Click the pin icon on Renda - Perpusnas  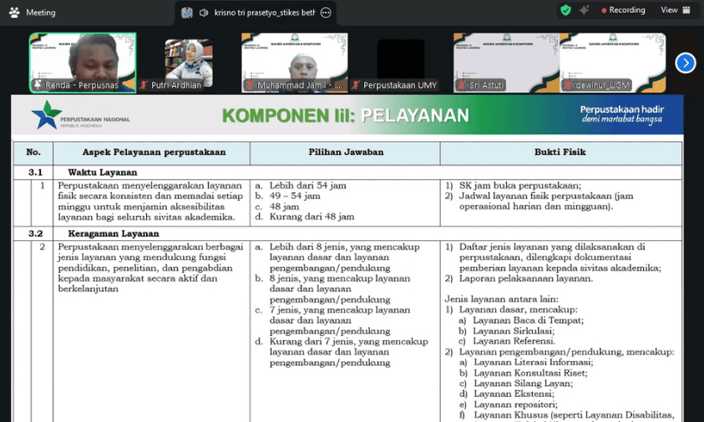coord(38,84)
